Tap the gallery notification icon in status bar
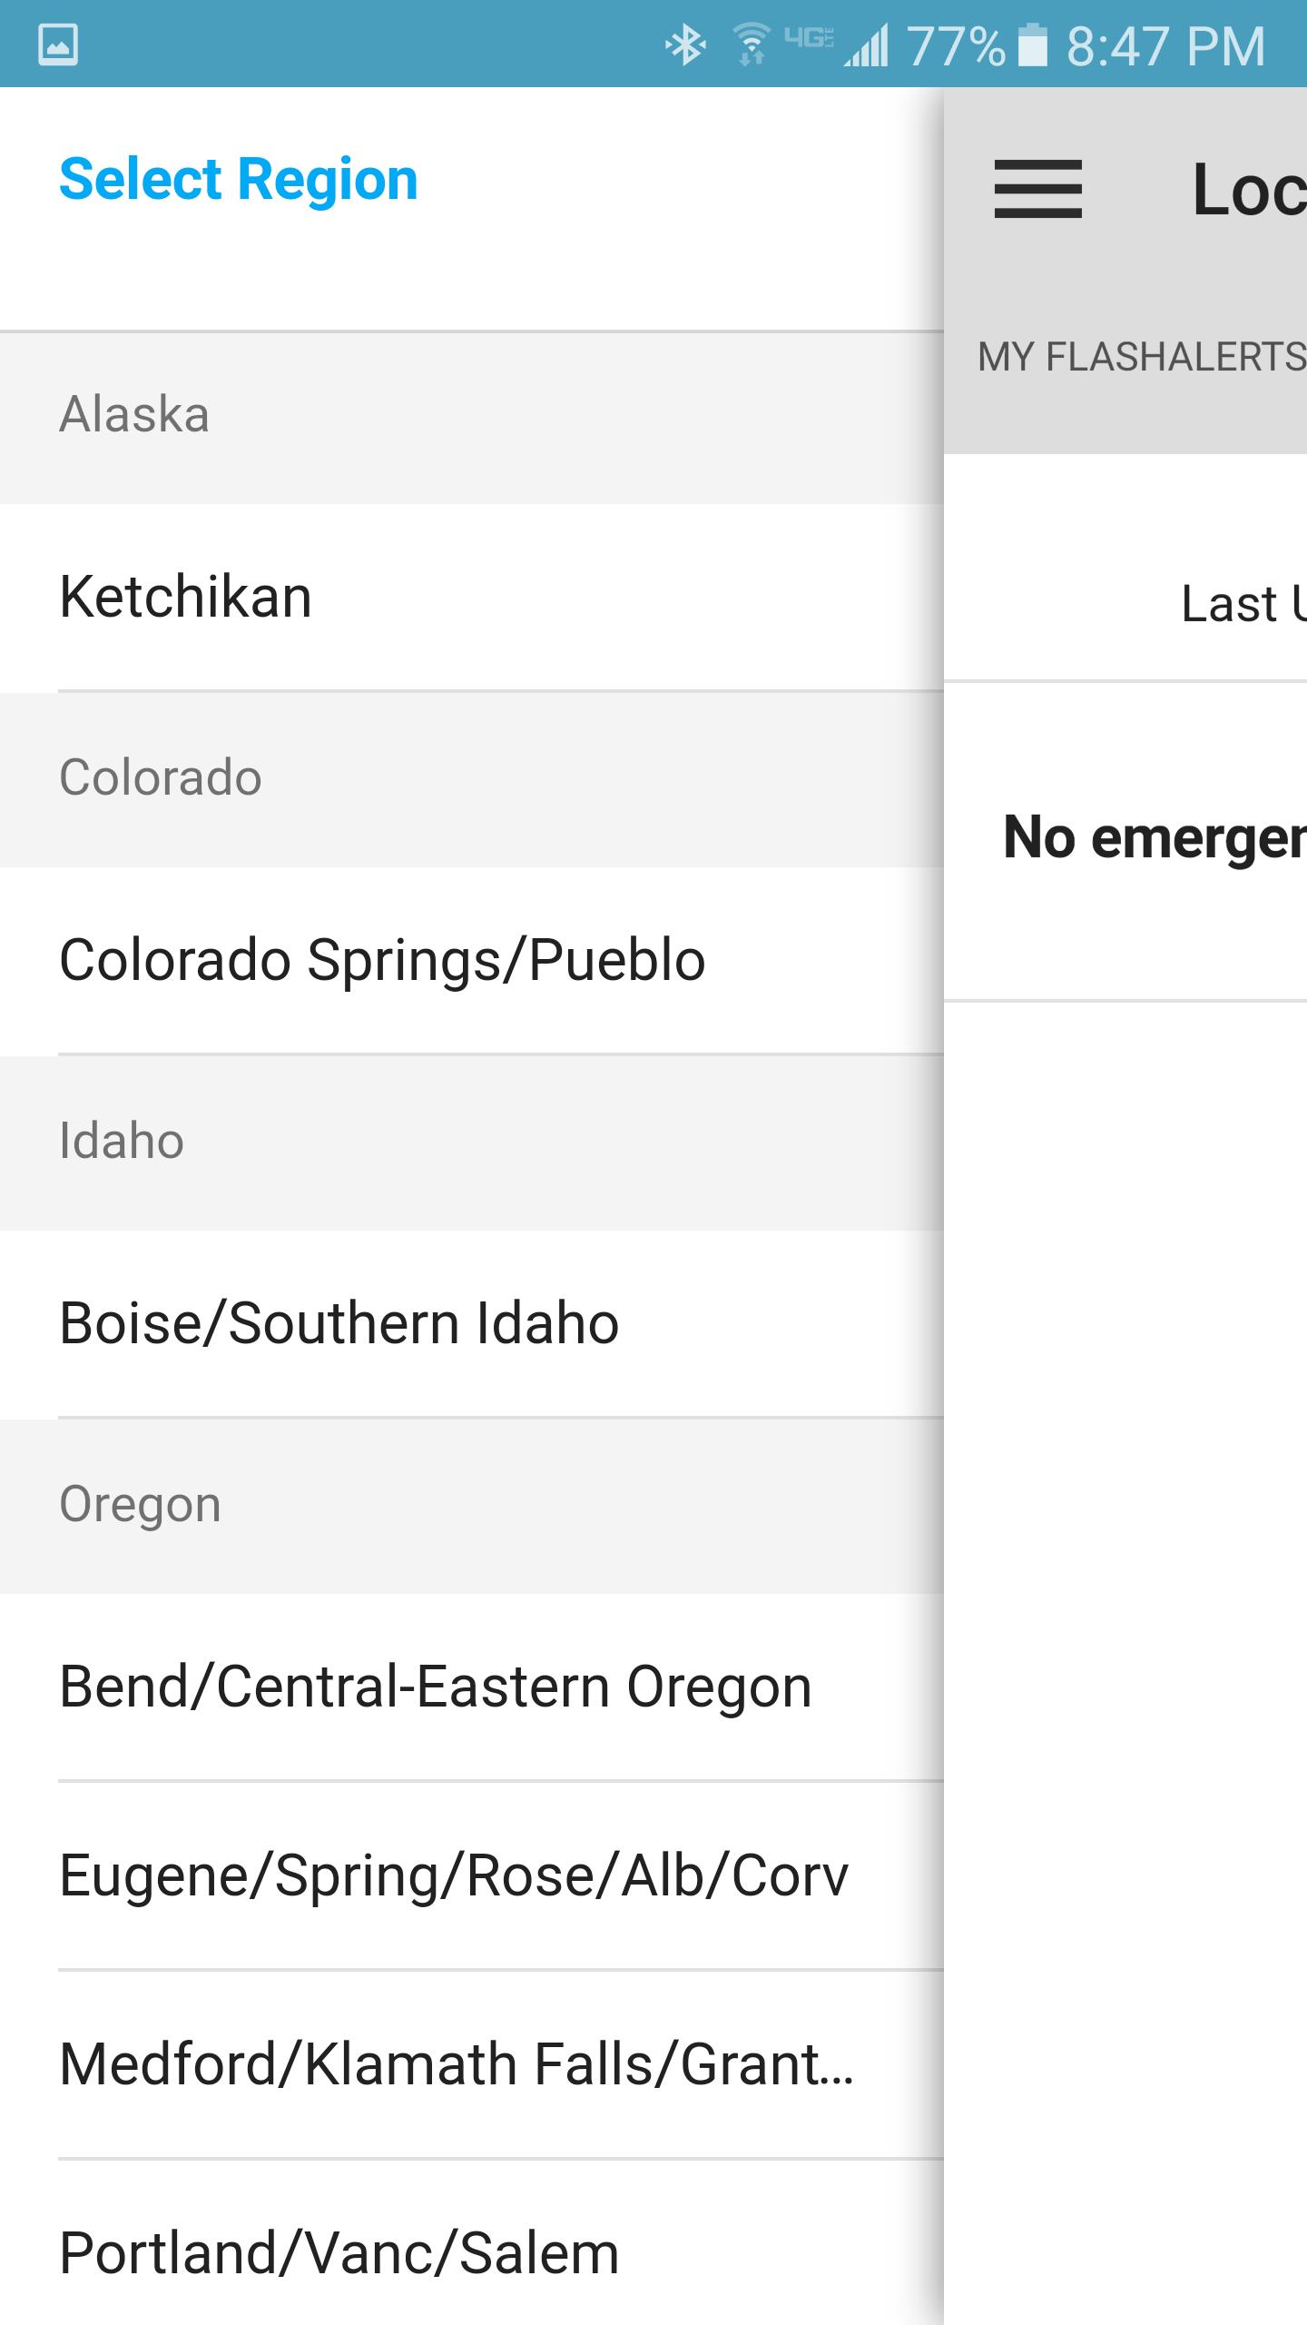The image size is (1307, 2325). point(60,43)
